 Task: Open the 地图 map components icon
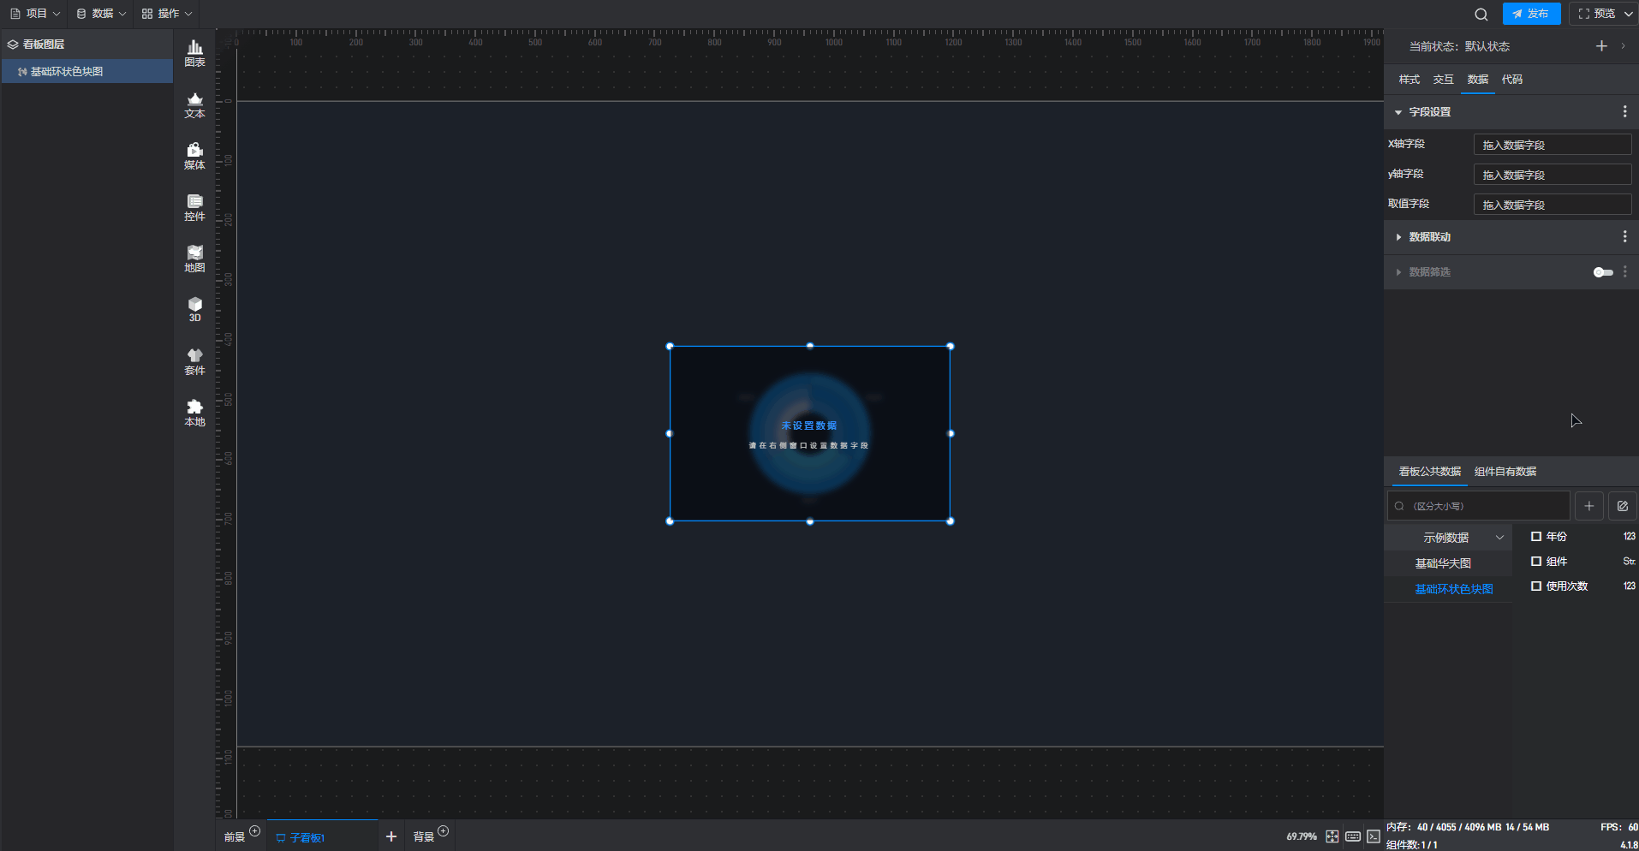(x=194, y=259)
